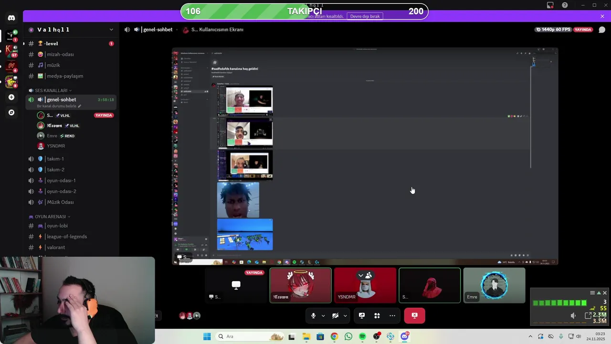611x344 pixels.
Task: Open Discover servers compass icon
Action: point(11,113)
